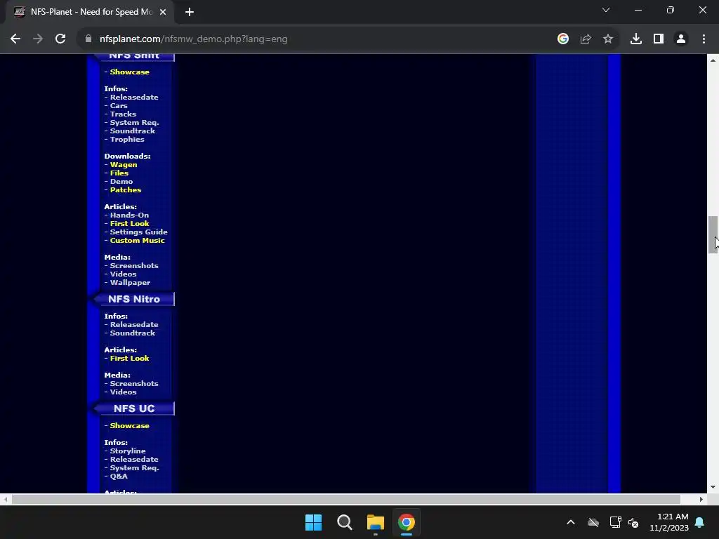Open NFS Shift Showcase link
Viewport: 719px width, 539px height.
click(x=130, y=72)
